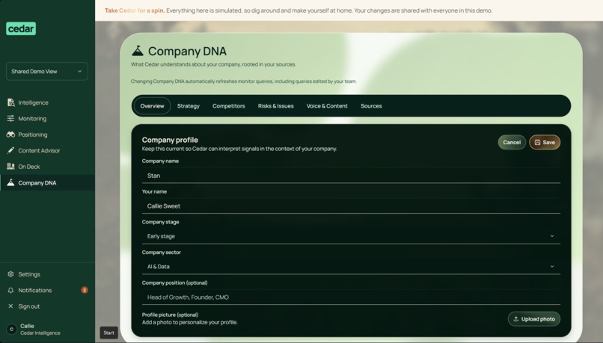Screen dimensions: 603x343
Task: Click the cedar logo
Action: [21, 28]
